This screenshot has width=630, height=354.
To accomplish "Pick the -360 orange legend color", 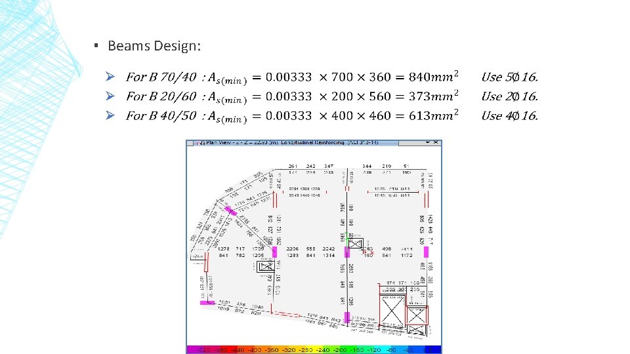I will click(x=272, y=350).
